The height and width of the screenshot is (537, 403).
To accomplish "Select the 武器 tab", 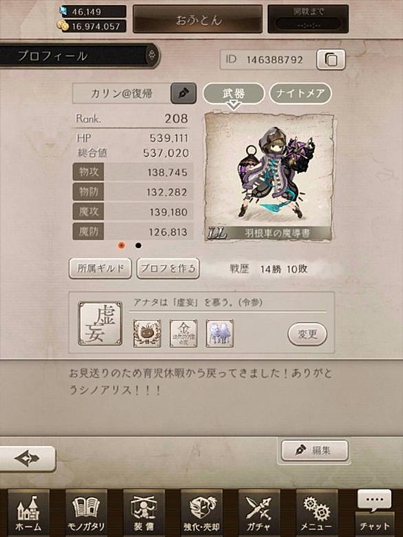I will (234, 94).
